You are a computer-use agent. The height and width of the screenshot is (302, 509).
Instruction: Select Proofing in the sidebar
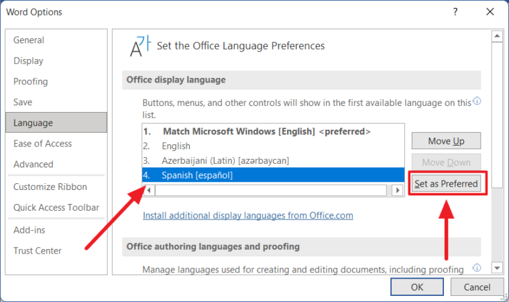(56, 81)
